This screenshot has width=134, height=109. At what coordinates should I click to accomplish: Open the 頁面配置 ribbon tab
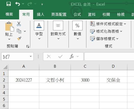(59, 14)
